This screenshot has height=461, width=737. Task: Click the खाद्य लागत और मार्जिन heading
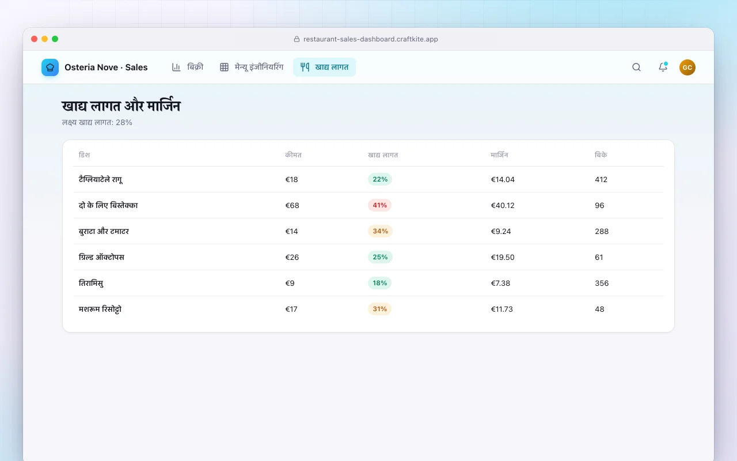coord(121,106)
